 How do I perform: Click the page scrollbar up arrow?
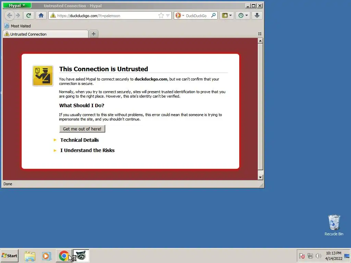click(x=260, y=41)
